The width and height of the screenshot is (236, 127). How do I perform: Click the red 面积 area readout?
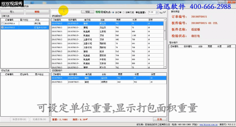(x=80, y=120)
